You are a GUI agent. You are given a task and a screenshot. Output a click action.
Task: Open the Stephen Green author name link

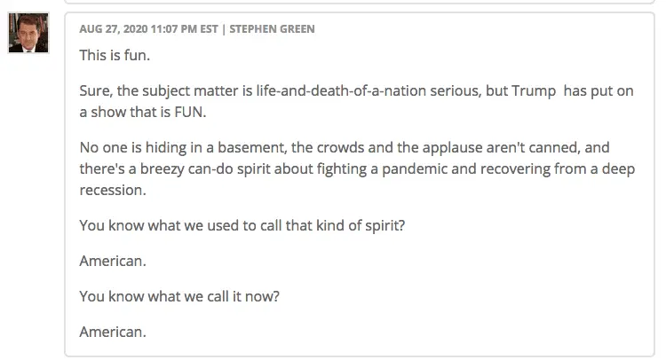pos(272,29)
